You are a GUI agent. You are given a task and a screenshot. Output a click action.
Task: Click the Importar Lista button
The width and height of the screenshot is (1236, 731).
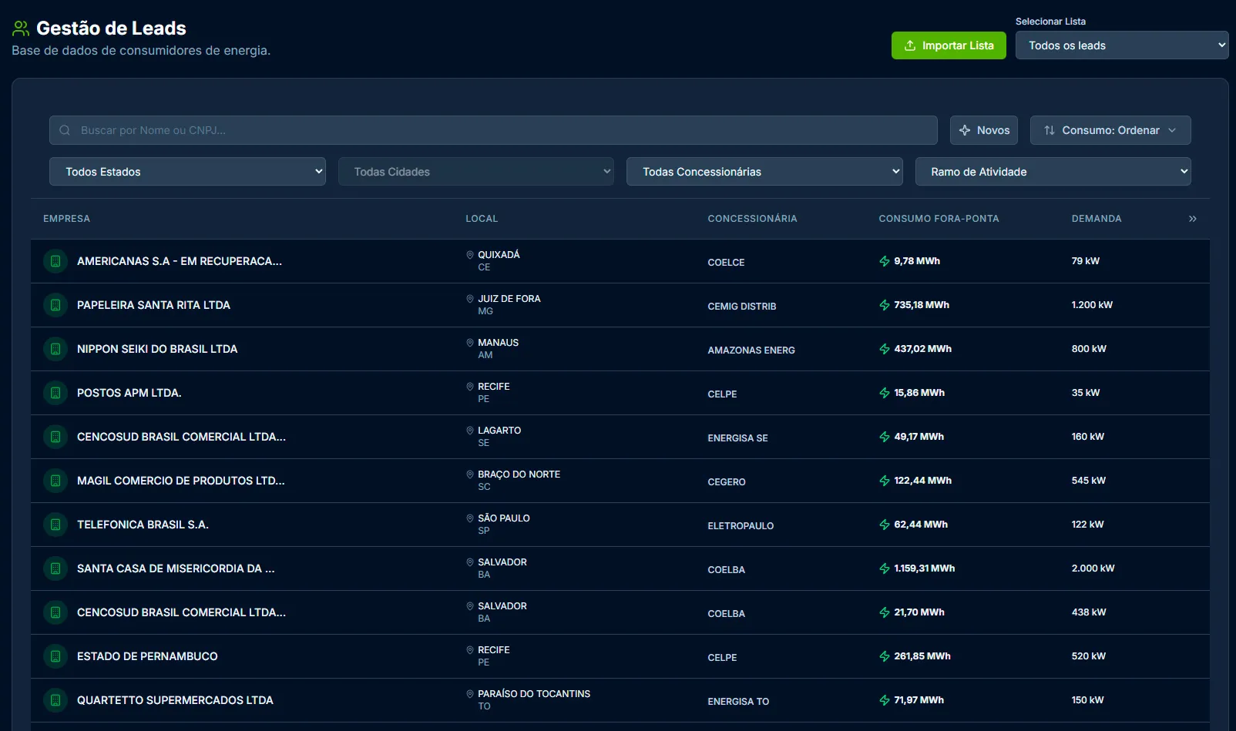pyautogui.click(x=949, y=45)
